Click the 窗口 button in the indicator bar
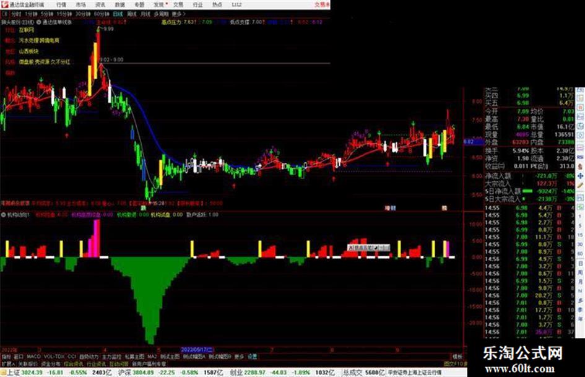585x377 pixels. pos(19,357)
